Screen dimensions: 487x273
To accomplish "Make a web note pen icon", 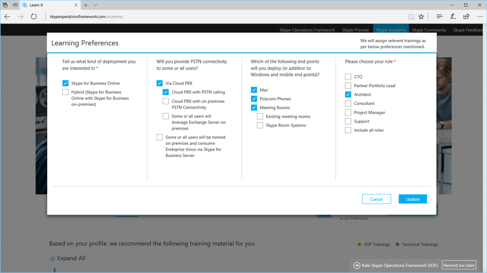I will click(x=453, y=17).
